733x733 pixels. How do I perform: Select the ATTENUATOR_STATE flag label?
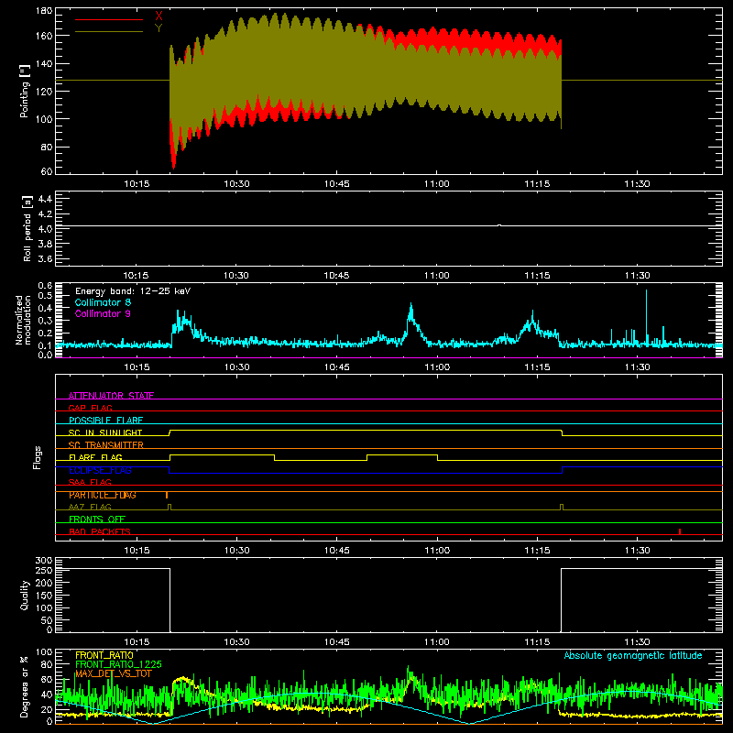(111, 396)
